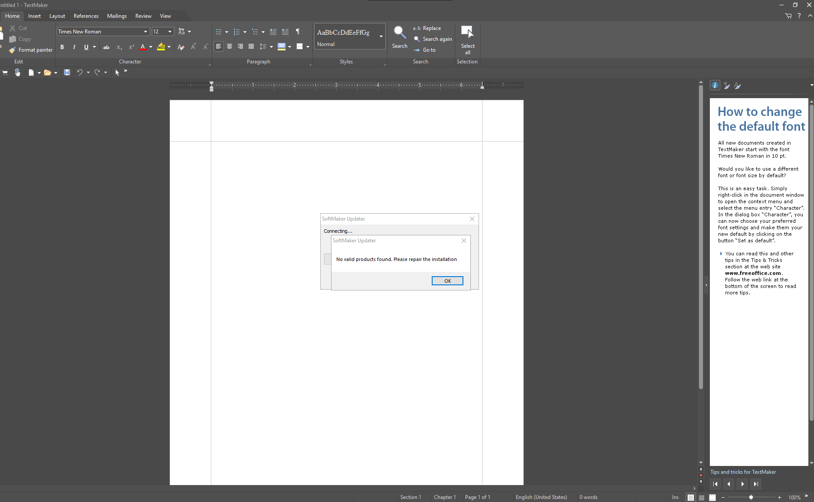Expand the change case dropdown
The image size is (814, 502).
coord(190,32)
